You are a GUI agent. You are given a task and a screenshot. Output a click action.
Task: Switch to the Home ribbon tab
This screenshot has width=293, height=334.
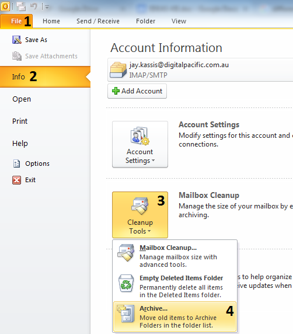pos(51,21)
